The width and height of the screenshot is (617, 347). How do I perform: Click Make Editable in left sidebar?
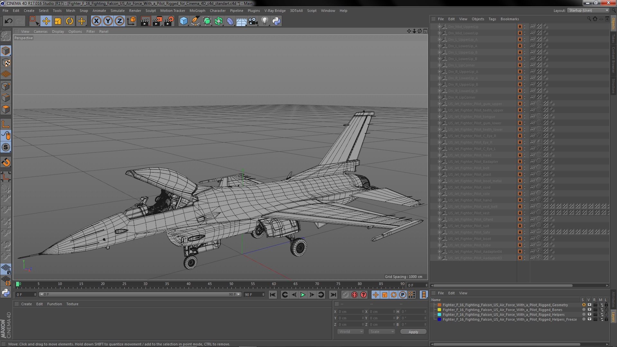tap(6, 36)
